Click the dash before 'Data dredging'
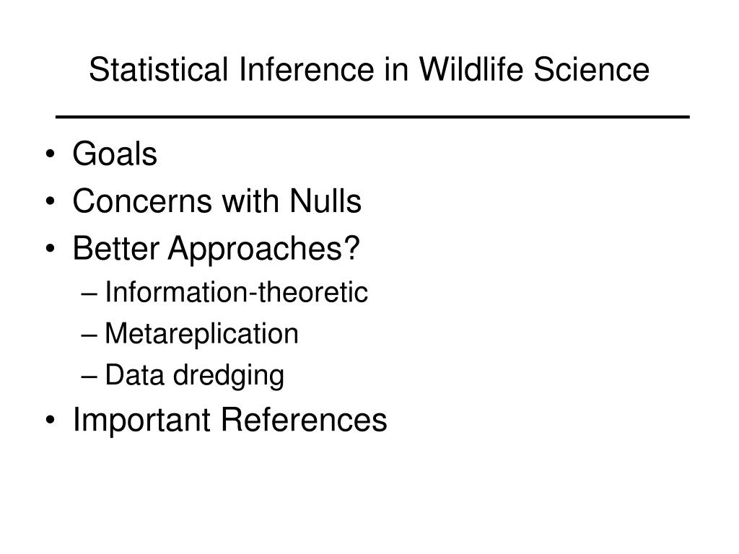The image size is (739, 554). point(89,377)
